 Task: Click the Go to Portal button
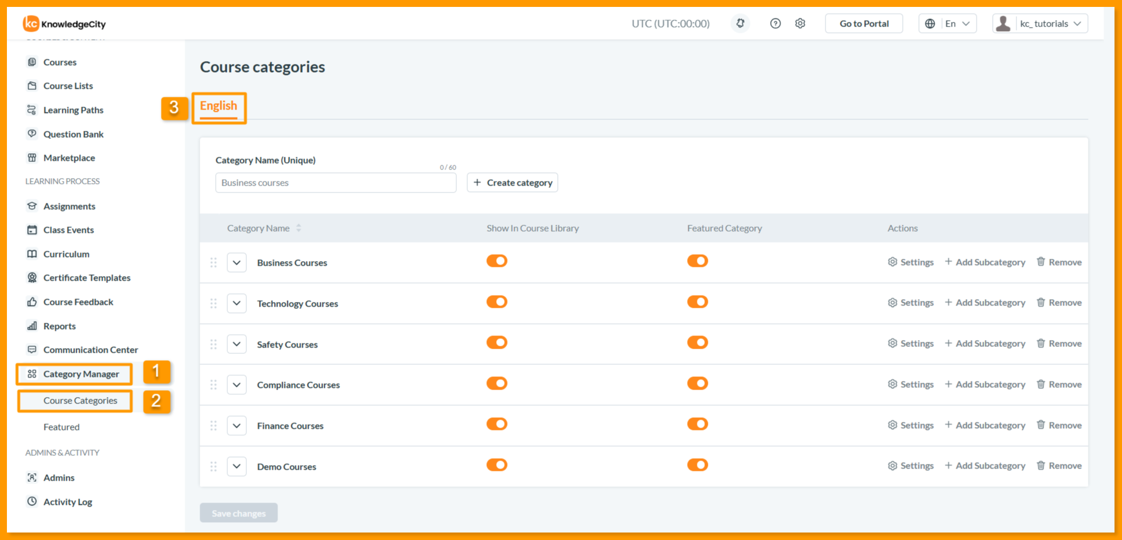[x=864, y=24]
